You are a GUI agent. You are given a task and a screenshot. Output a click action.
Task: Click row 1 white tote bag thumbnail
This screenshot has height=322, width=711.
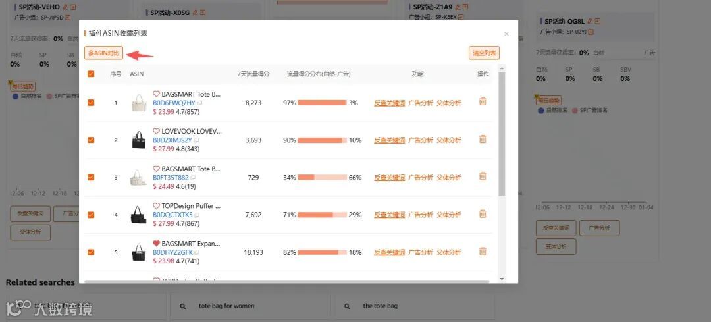139,103
